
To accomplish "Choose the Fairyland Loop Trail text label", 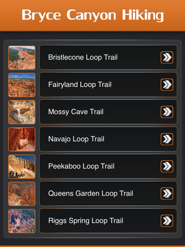I will pos(80,85).
